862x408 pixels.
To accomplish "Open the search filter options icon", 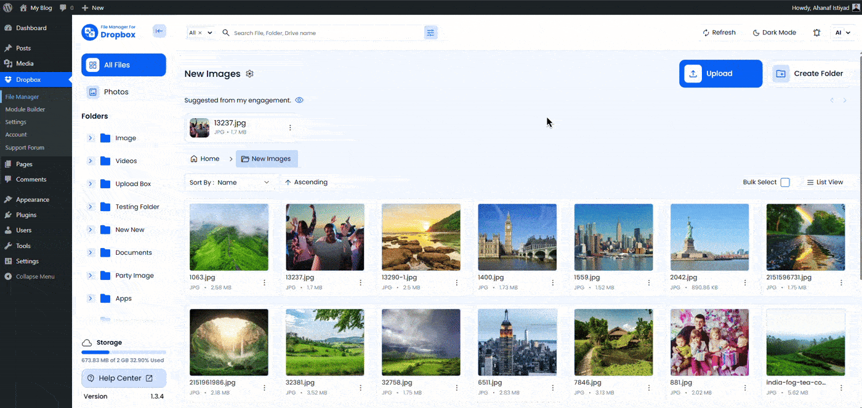I will (430, 33).
